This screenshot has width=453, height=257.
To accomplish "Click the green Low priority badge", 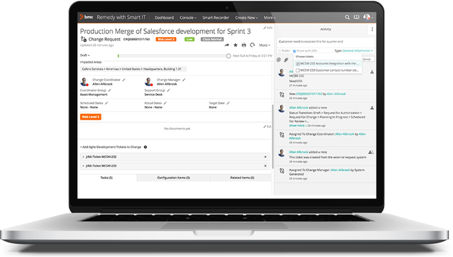I will coord(189,39).
